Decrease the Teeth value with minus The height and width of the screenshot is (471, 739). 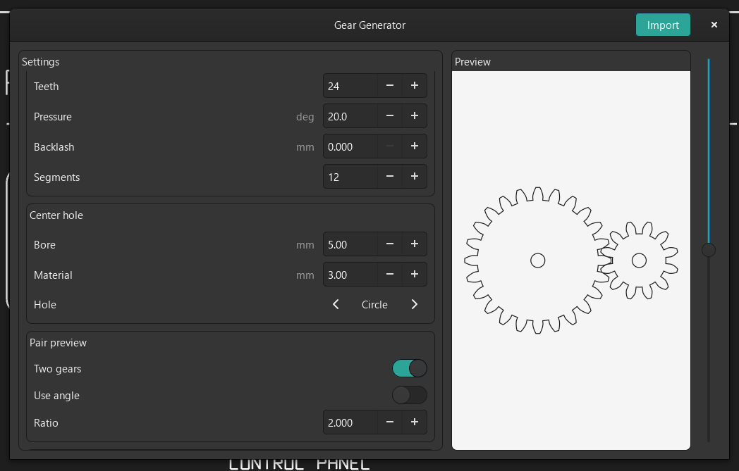point(390,86)
